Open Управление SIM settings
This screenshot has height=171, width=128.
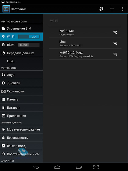click(21, 28)
